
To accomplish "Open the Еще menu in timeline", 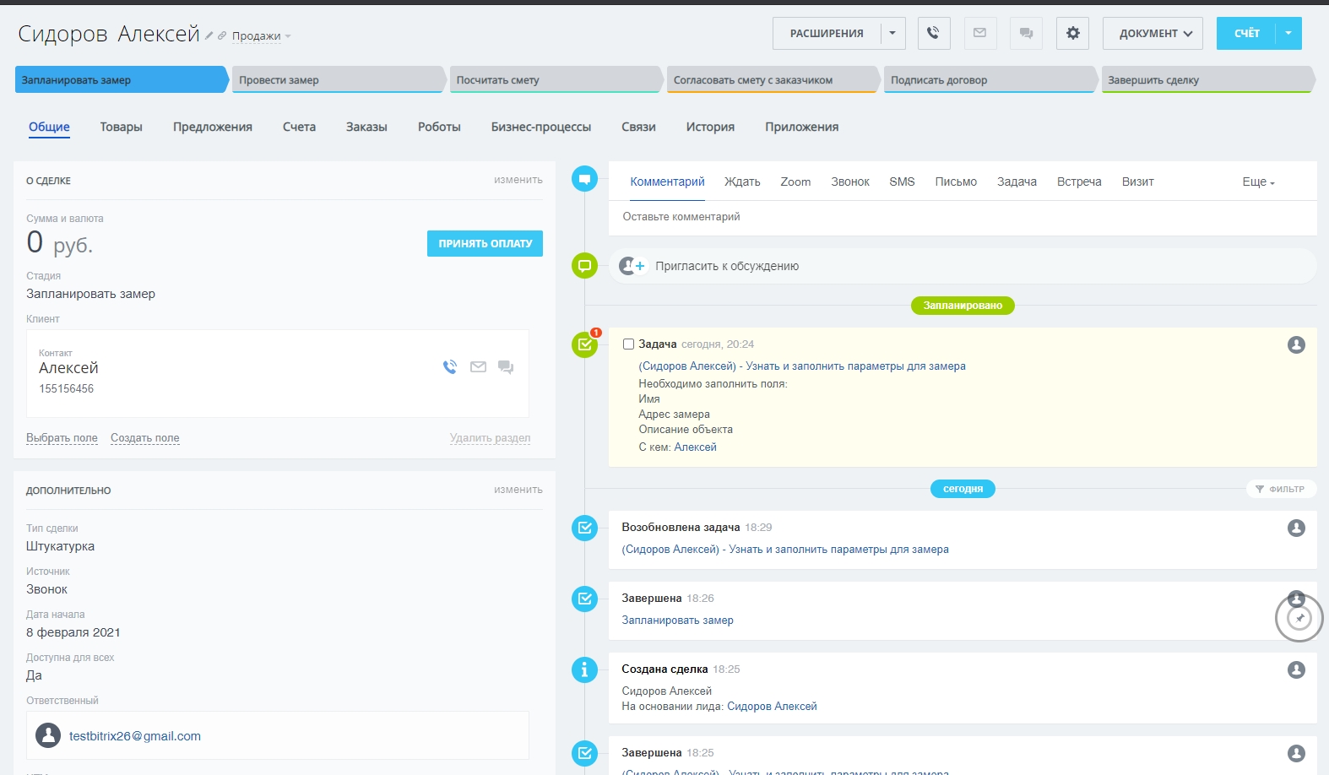I will point(1258,182).
